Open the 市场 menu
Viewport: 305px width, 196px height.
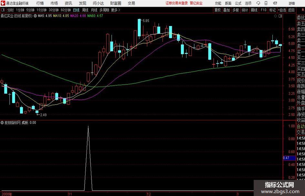click(x=54, y=3)
